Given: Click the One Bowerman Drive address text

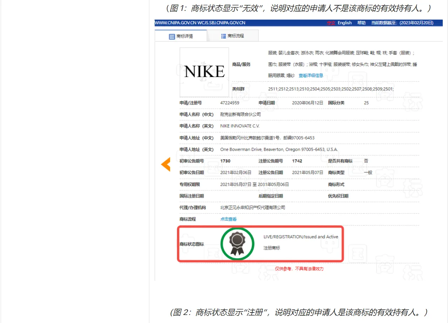Looking at the screenshot, I should (x=279, y=149).
